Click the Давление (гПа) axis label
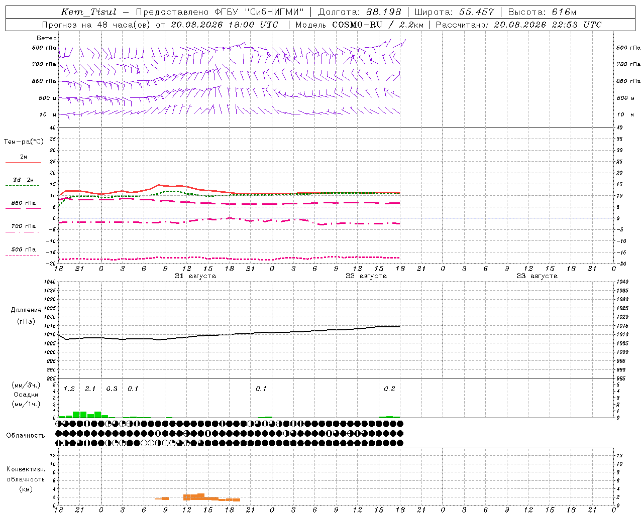Screen dimensions: 643x514 tap(26, 316)
